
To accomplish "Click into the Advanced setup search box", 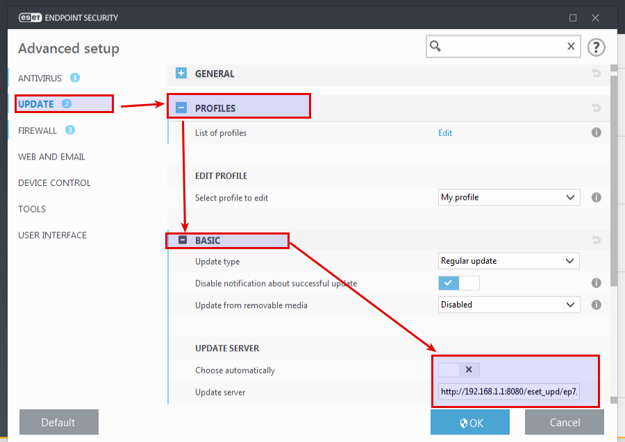I will (503, 46).
